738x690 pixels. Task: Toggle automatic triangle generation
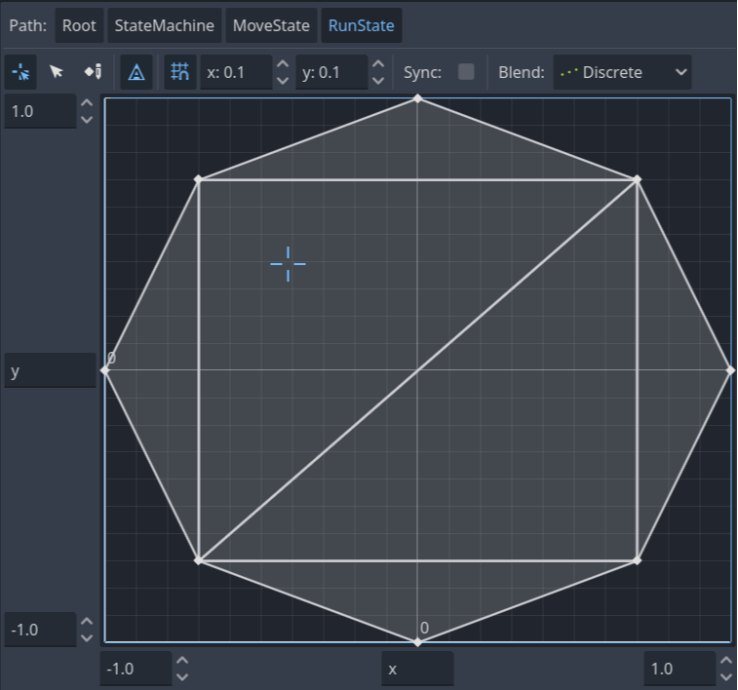[x=136, y=72]
